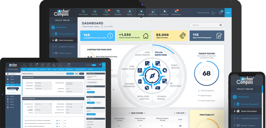
Task: Expand the 'more' menu on the monitor
Action: tap(228, 13)
